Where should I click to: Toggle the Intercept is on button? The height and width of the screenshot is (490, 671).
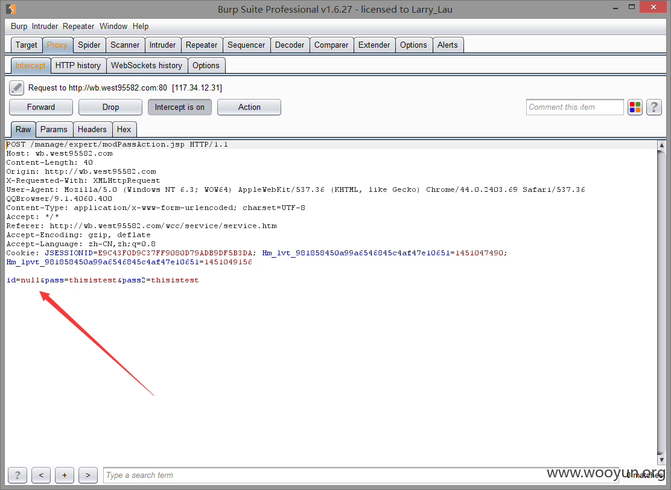point(180,107)
